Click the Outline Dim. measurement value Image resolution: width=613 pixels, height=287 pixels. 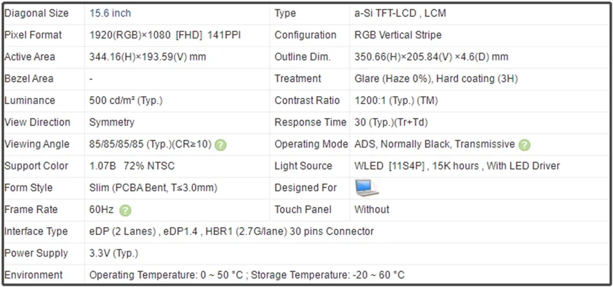point(431,57)
